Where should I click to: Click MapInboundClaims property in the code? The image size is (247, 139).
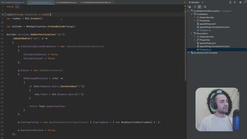tap(32, 131)
